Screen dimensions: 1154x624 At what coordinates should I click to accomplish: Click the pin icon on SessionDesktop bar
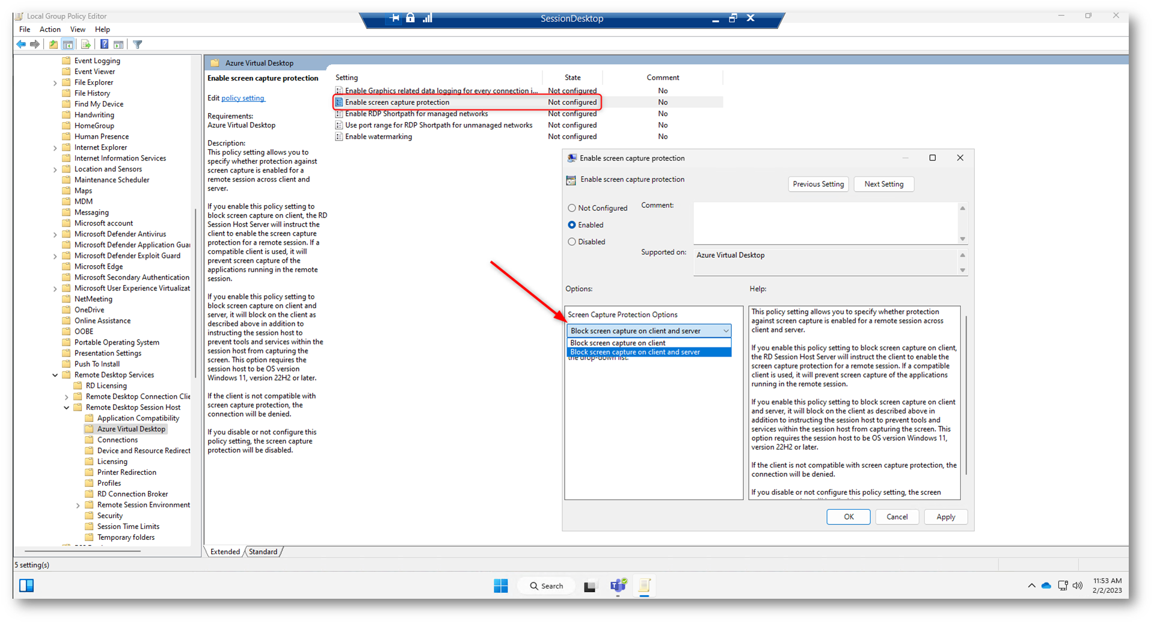point(394,18)
